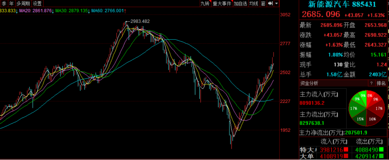389x160 pixels.
Task: Click the 2777 price axis label
Action: pyautogui.click(x=285, y=44)
